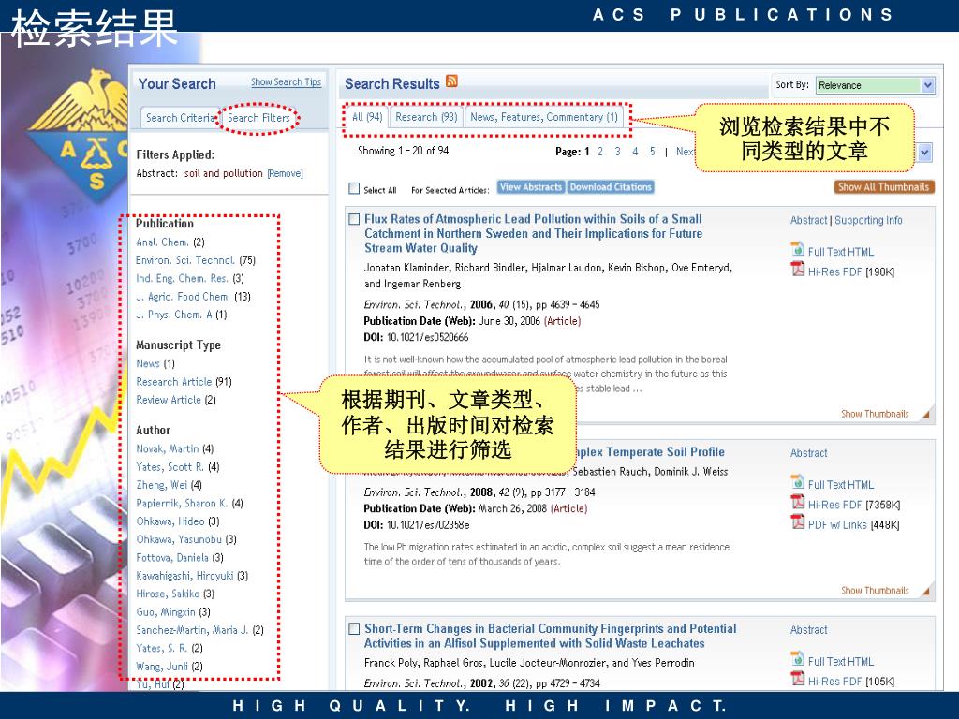Click Full Text HTML icon for Short-Term Changes article
This screenshot has height=719, width=959.
coord(798,659)
